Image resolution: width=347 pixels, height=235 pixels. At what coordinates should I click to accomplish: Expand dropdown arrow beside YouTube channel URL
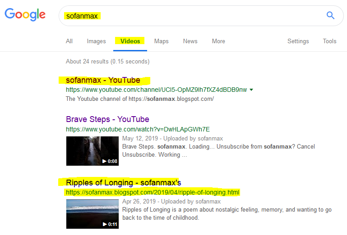(x=251, y=90)
